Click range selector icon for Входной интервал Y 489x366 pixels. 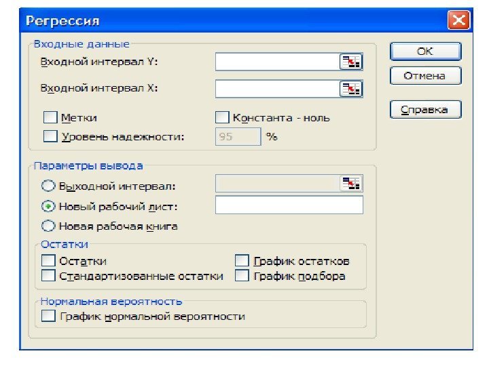[351, 62]
